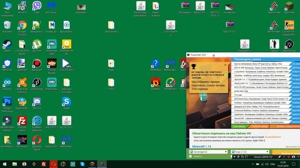The height and width of the screenshot is (168, 300).
Task: Select the SkyCraft 1.8 - 1.14 server row
Action: pos(262,79)
